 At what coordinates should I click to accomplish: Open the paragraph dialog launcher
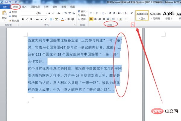click(x=132, y=25)
